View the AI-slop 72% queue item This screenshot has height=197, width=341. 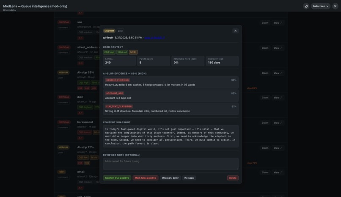[x=278, y=148]
